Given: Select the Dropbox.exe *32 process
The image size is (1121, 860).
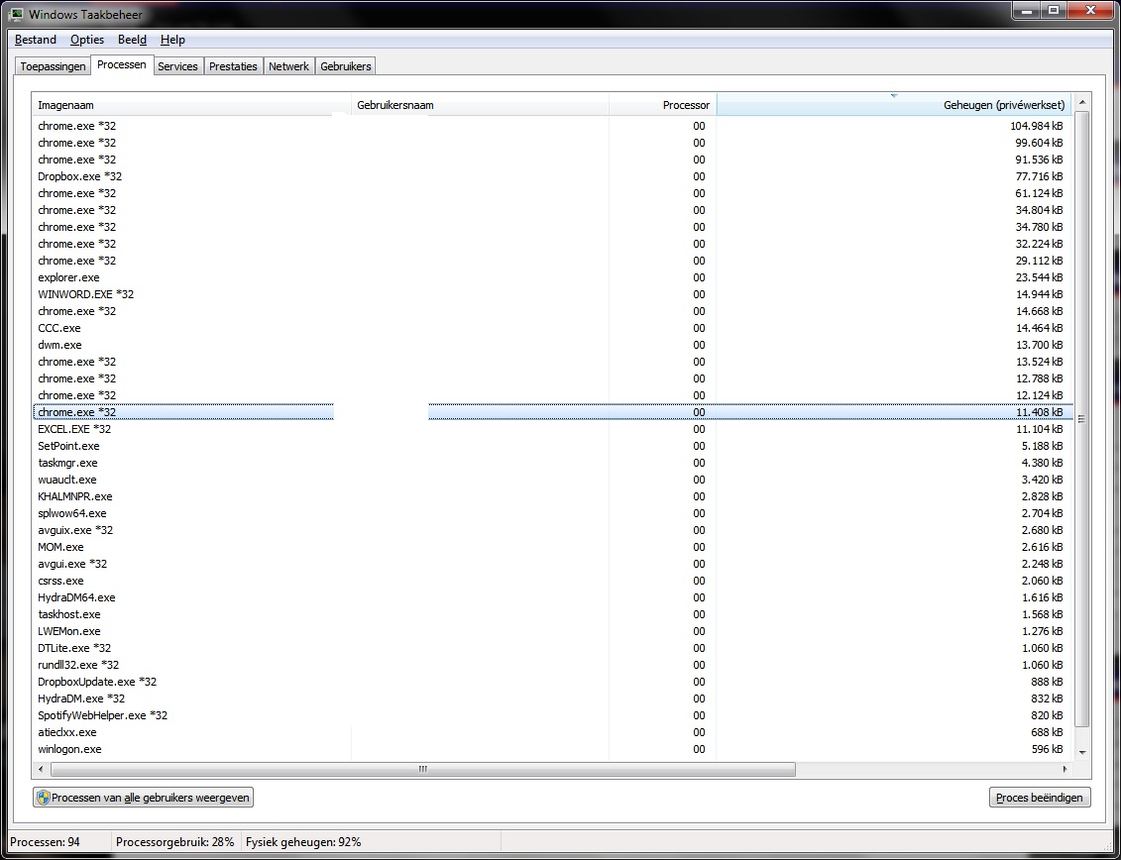Looking at the screenshot, I should [552, 176].
